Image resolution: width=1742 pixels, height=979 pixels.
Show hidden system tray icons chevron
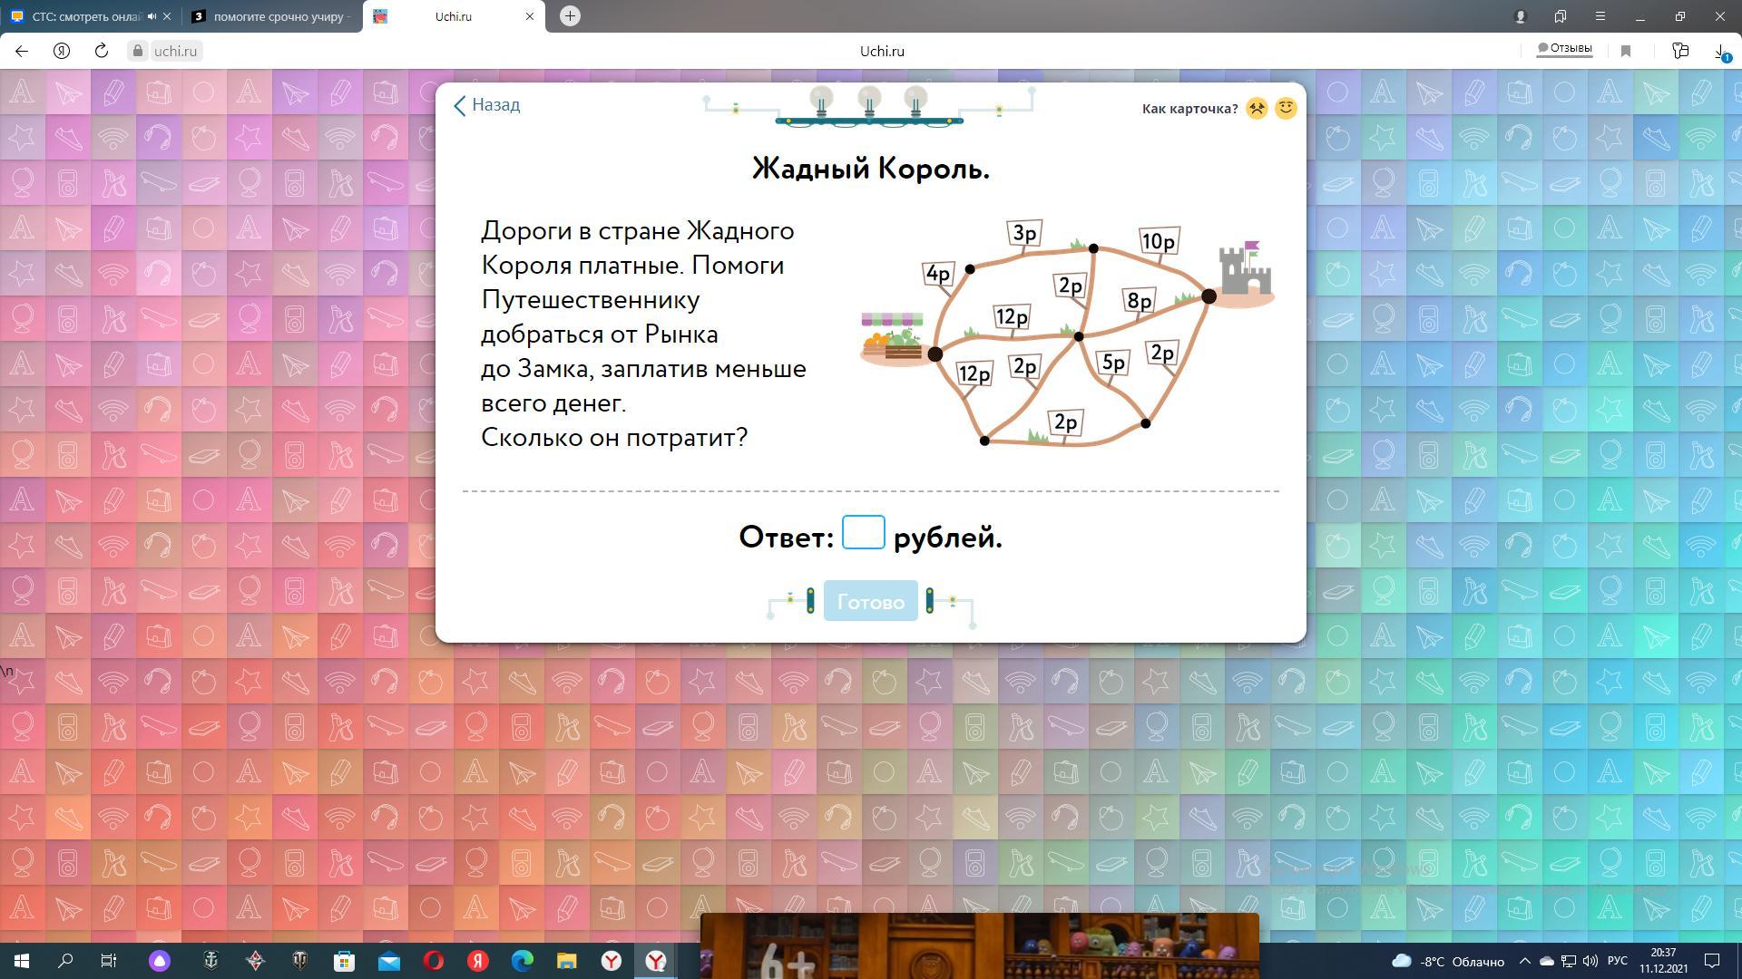click(1524, 961)
